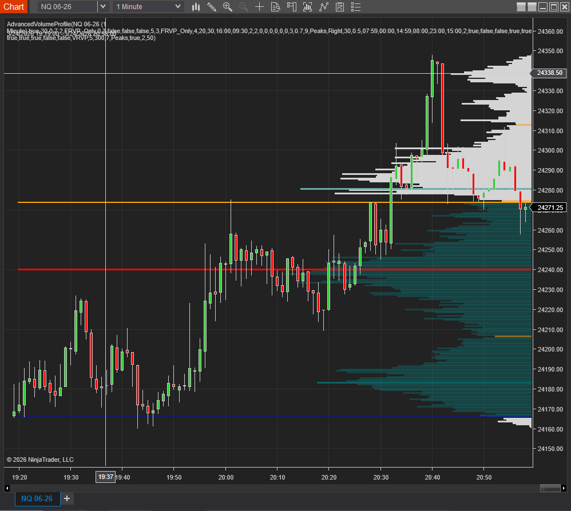Select the yellow horizontal line near 24274
571x511 pixels.
[275, 202]
